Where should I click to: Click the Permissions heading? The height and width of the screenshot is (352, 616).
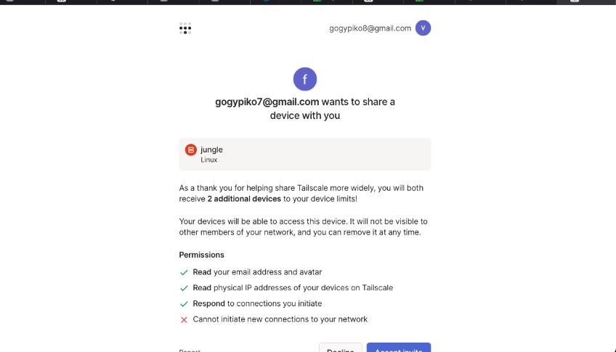[202, 255]
